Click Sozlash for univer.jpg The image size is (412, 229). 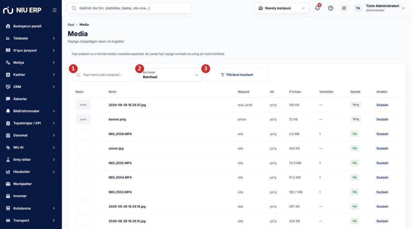382,148
